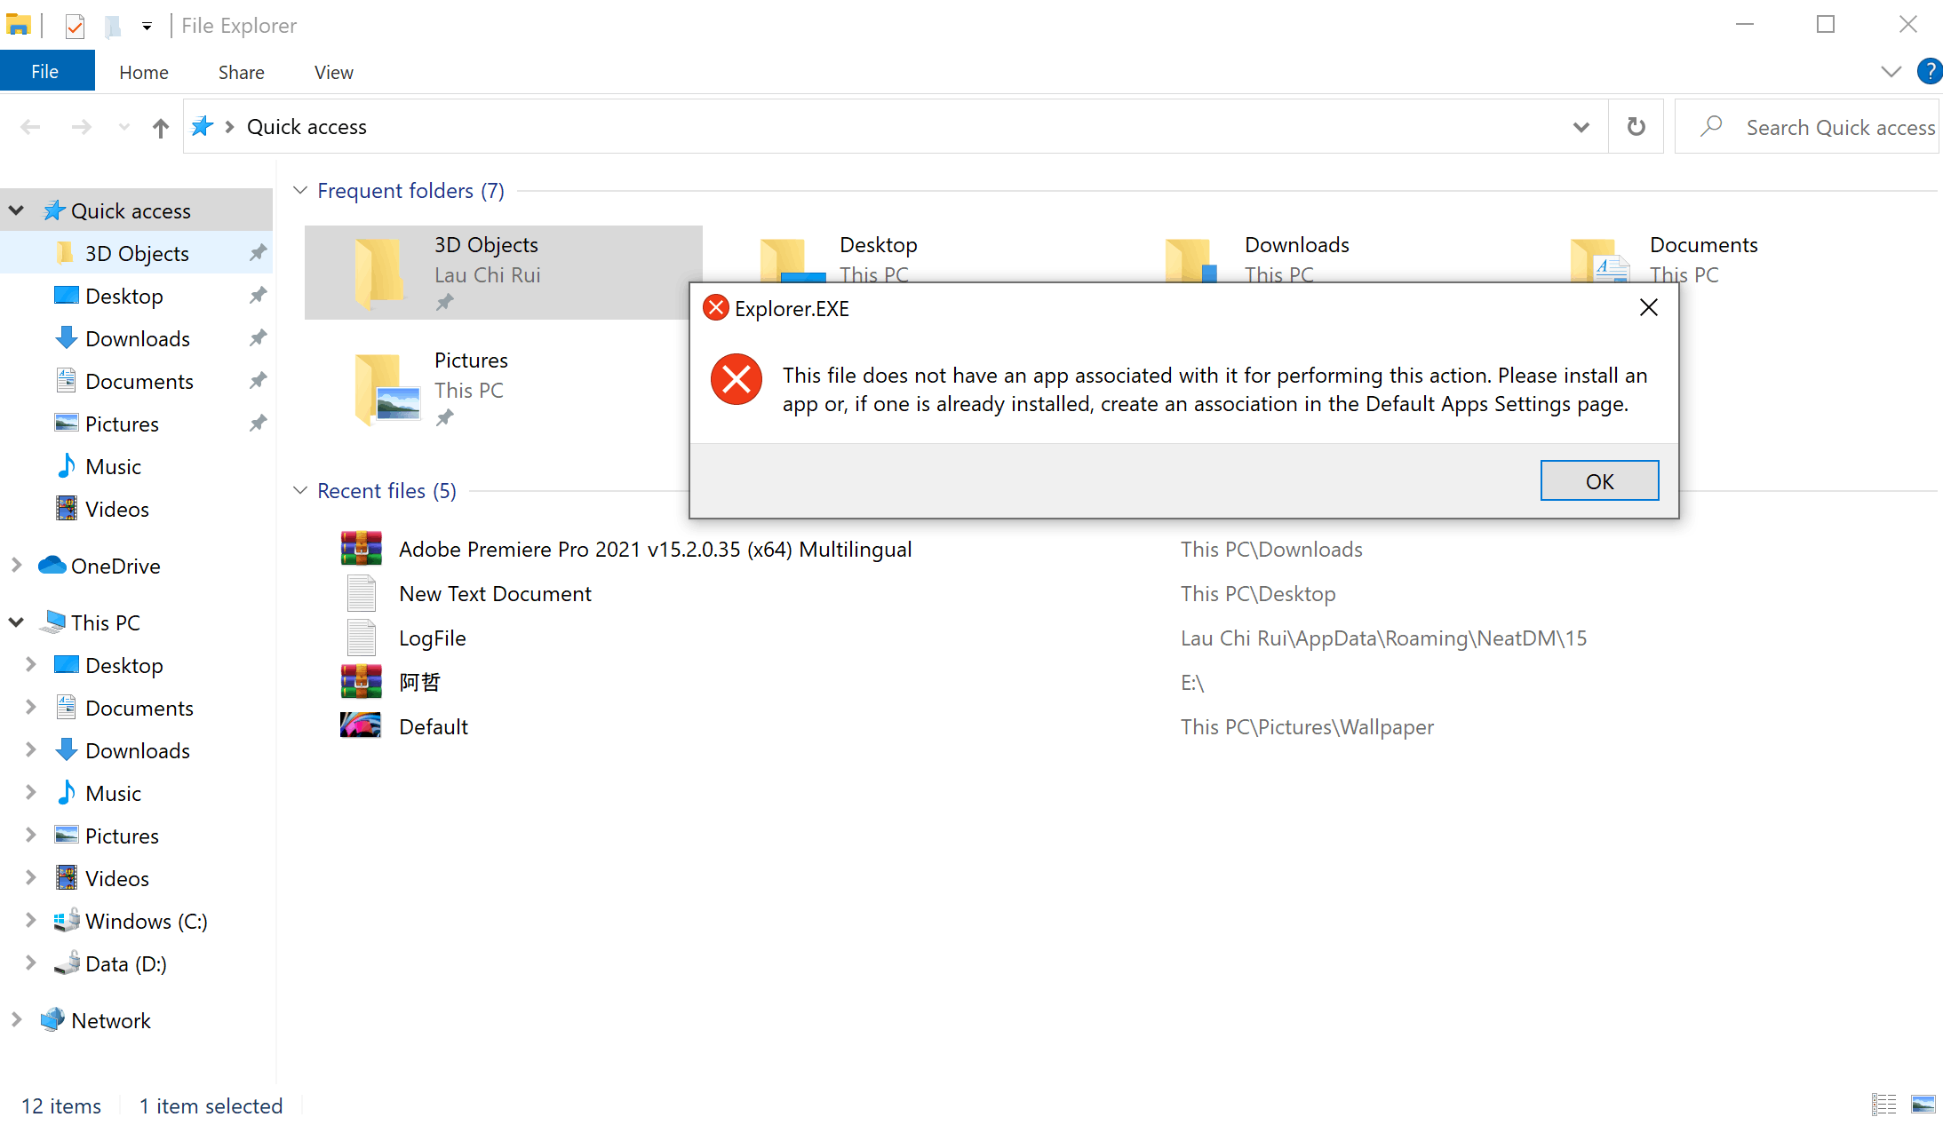Expand the OneDrive tree node
The width and height of the screenshot is (1943, 1125).
click(x=16, y=566)
